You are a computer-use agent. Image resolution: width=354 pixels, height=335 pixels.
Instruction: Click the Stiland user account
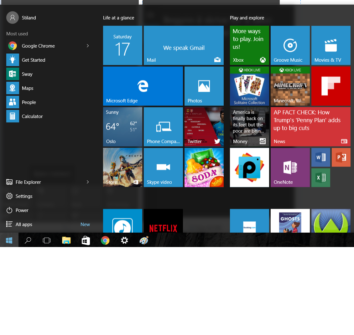(21, 18)
